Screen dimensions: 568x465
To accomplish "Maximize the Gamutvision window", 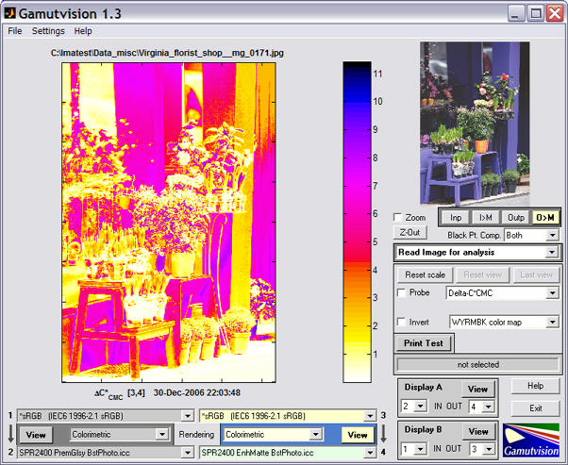I will [535, 14].
